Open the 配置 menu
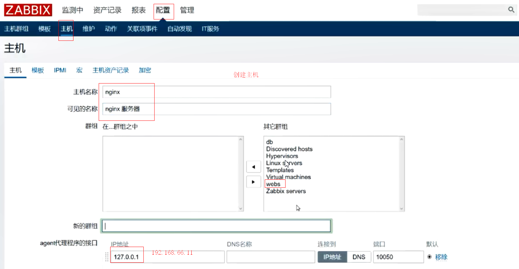 pos(163,10)
